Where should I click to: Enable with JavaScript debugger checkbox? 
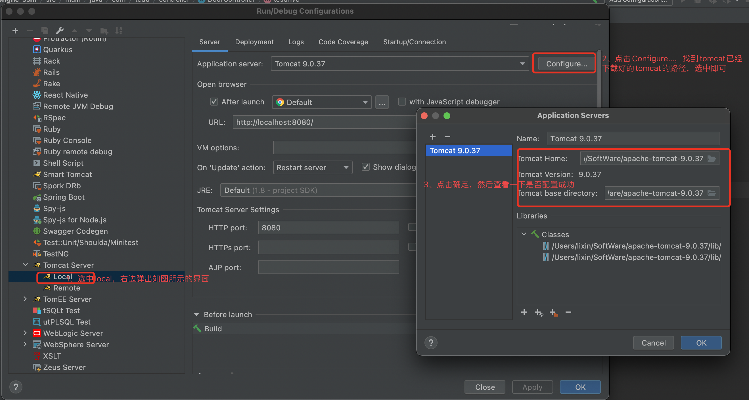coord(402,102)
